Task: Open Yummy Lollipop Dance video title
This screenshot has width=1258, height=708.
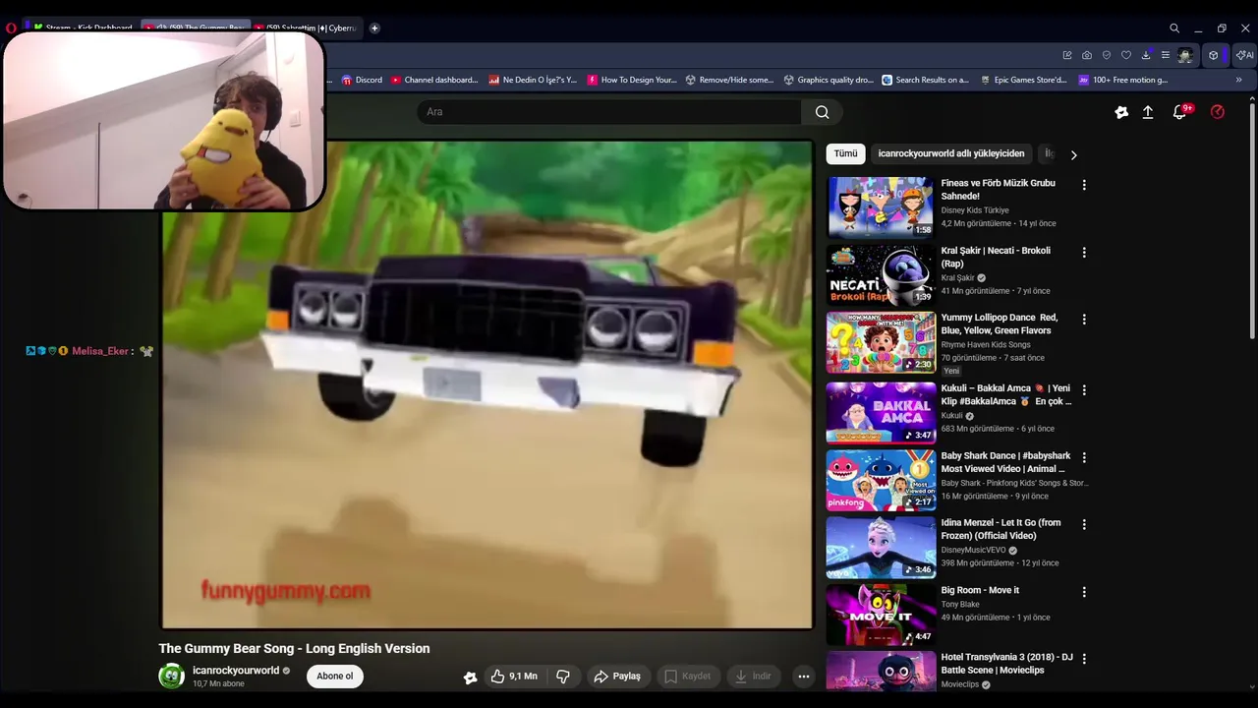Action: click(1000, 324)
